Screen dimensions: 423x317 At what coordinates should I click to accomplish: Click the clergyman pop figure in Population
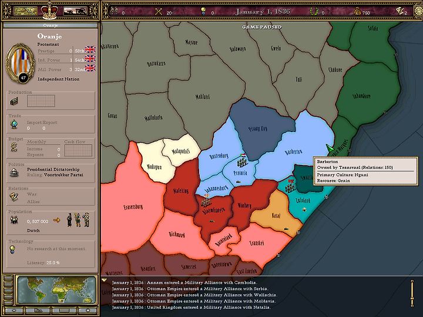click(x=69, y=220)
